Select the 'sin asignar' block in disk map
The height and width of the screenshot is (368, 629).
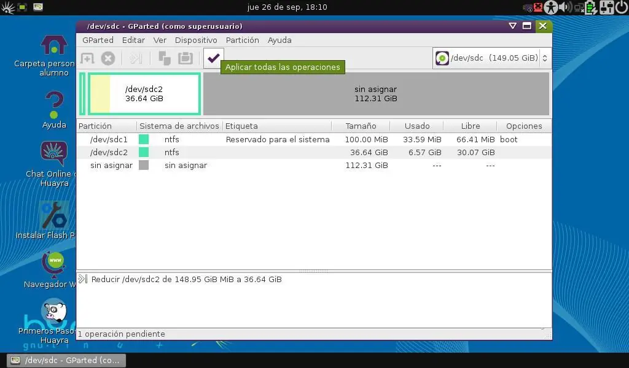point(376,94)
